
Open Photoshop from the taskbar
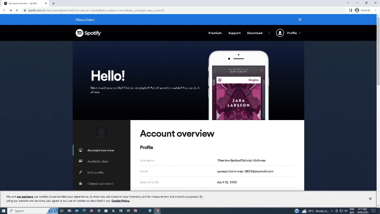[x=143, y=211]
